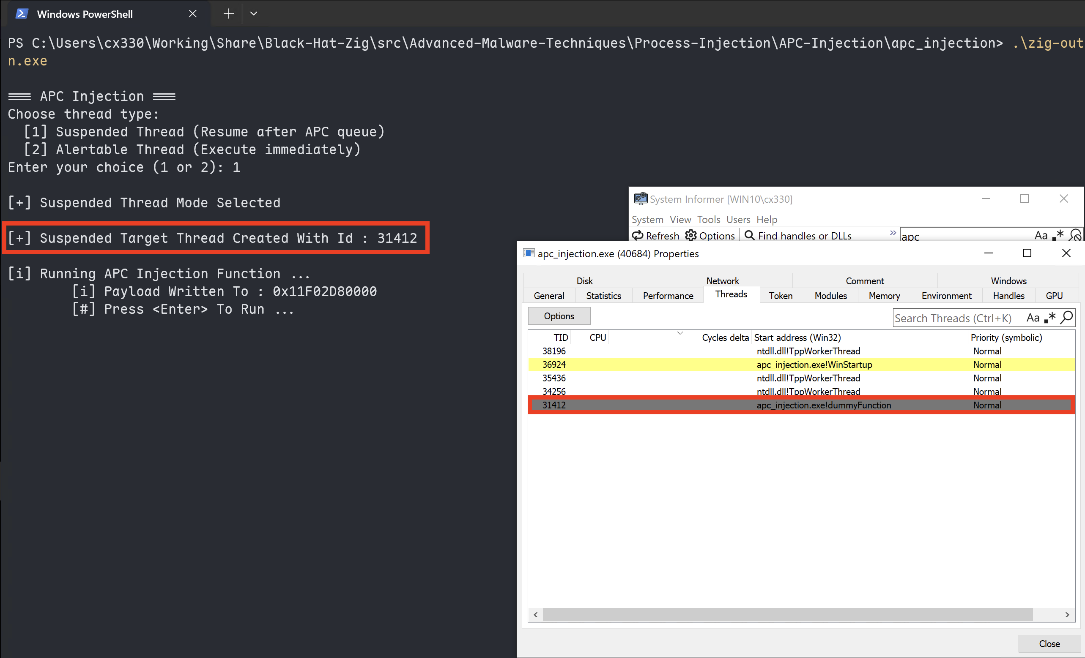Screen dimensions: 1085x658
Task: Switch to the Modules tab
Action: pos(830,296)
